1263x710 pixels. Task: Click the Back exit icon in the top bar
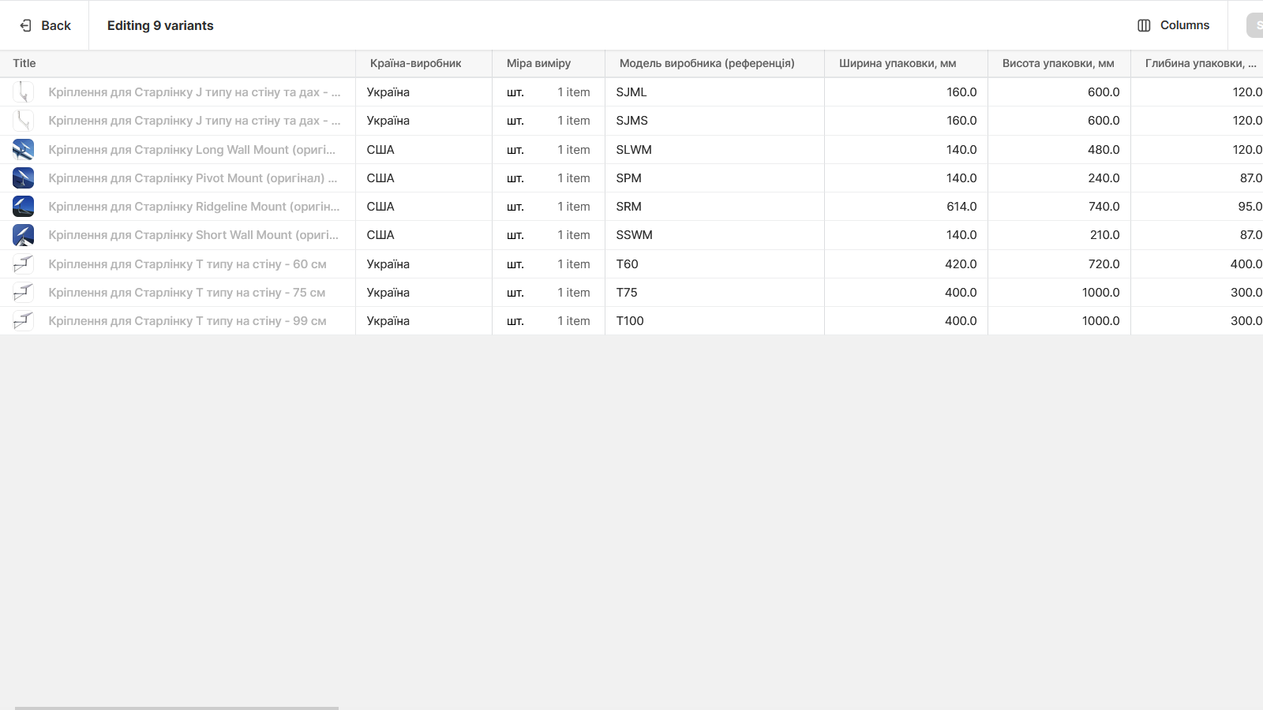coord(24,24)
